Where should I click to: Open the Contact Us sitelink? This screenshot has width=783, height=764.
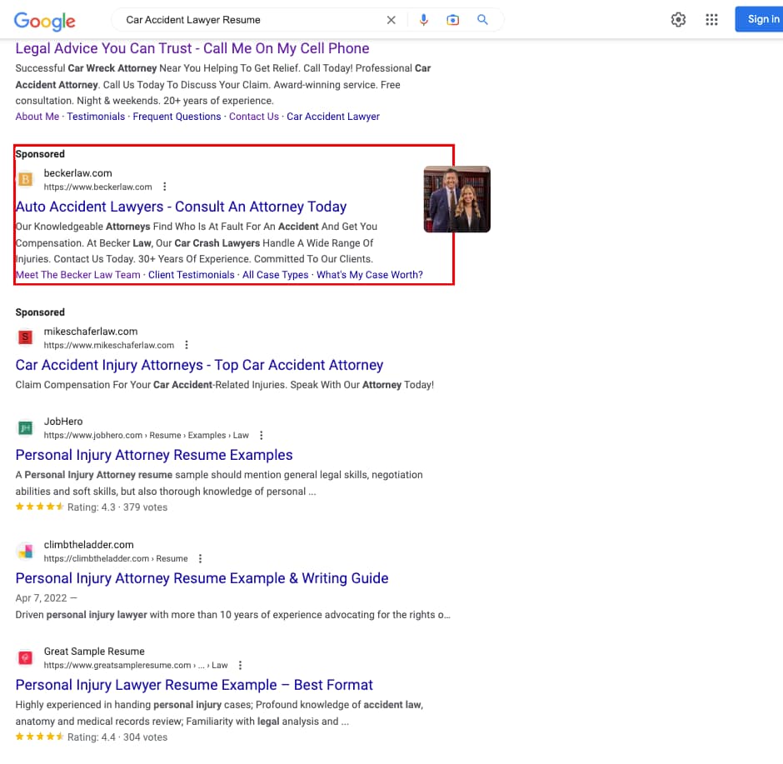pos(254,117)
